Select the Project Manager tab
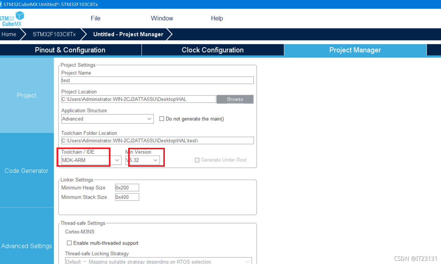Screen dimensions: 441x264 click(355, 50)
